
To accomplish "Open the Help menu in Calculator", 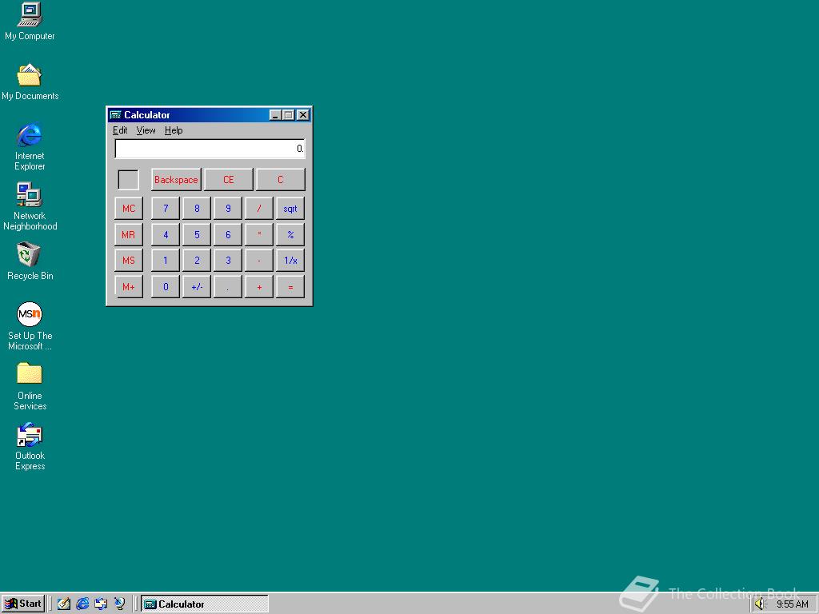I will click(174, 130).
